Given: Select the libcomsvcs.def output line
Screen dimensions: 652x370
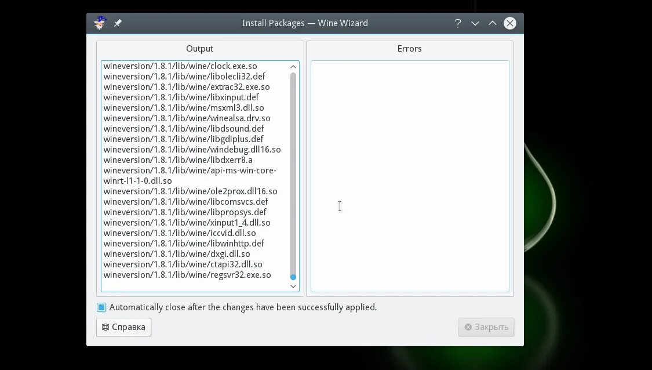Looking at the screenshot, I should (x=186, y=202).
